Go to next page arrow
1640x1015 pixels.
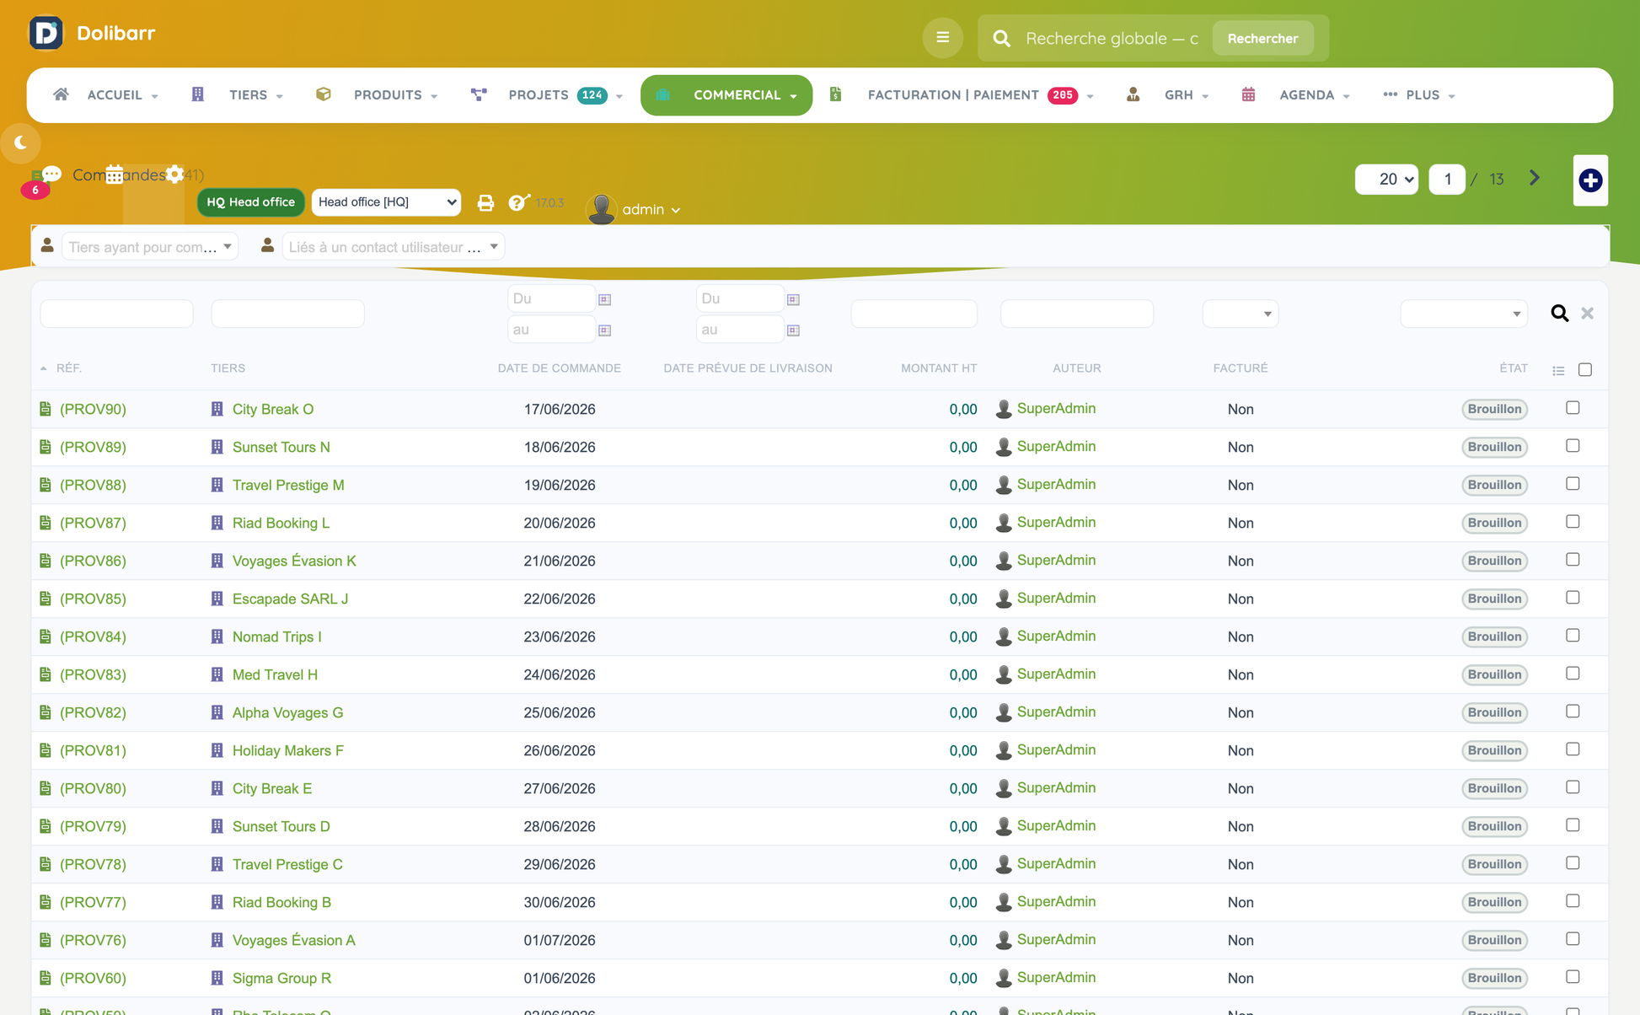[1534, 178]
